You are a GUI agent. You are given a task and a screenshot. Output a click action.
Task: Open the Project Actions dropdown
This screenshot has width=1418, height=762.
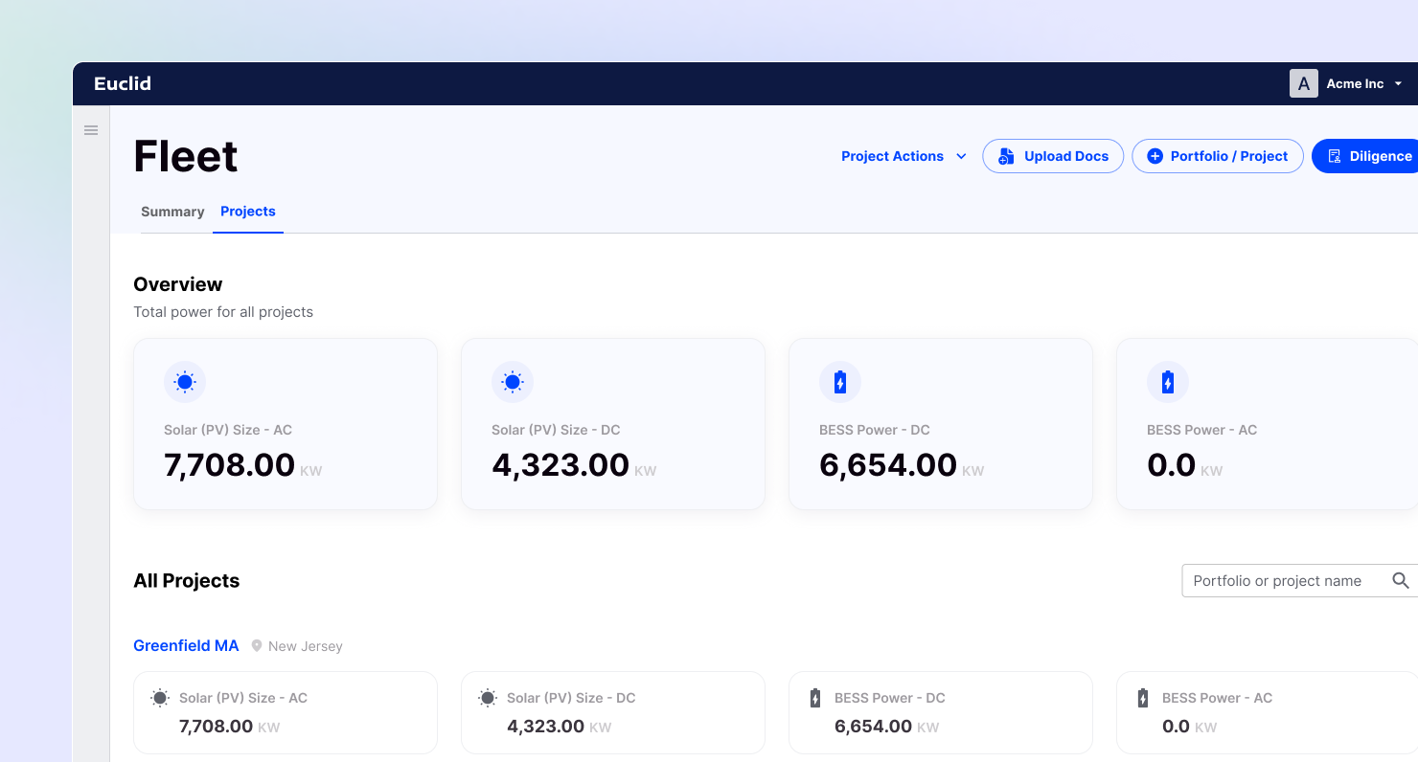(x=903, y=156)
